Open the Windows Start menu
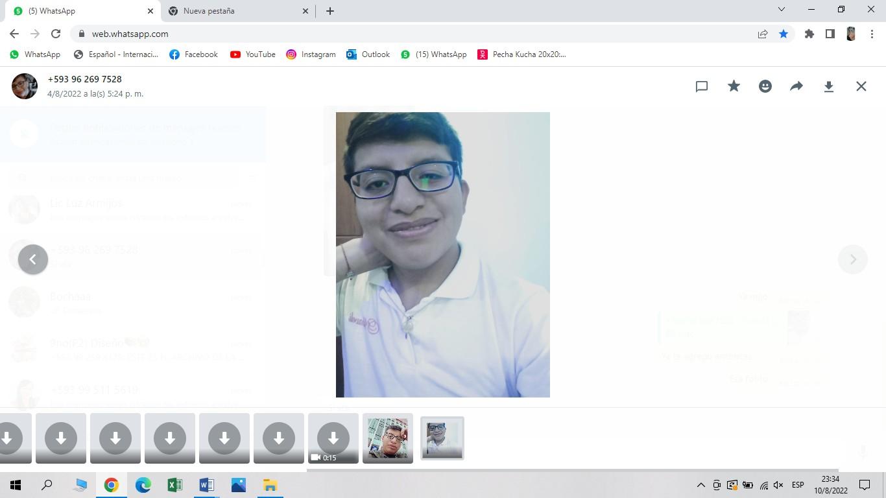The width and height of the screenshot is (886, 498). pos(16,485)
